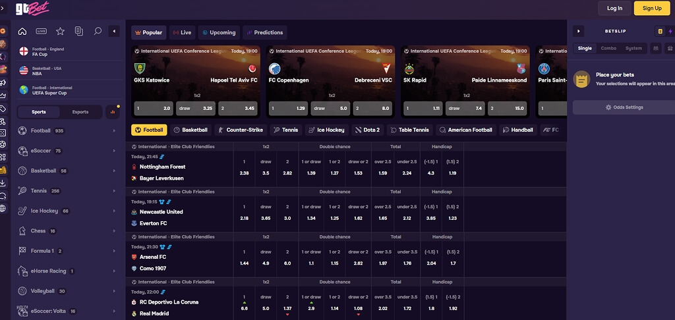The image size is (675, 320).
Task: Open favorites star icon
Action: tap(60, 31)
